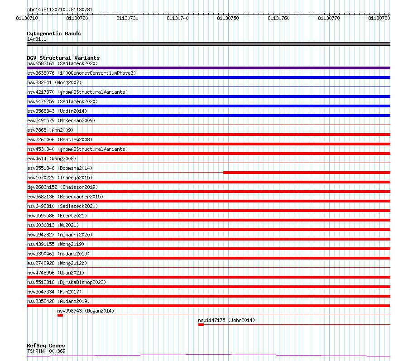The image size is (403, 361).
Task: Select the 14q31.1 band label
Action: pos(37,39)
